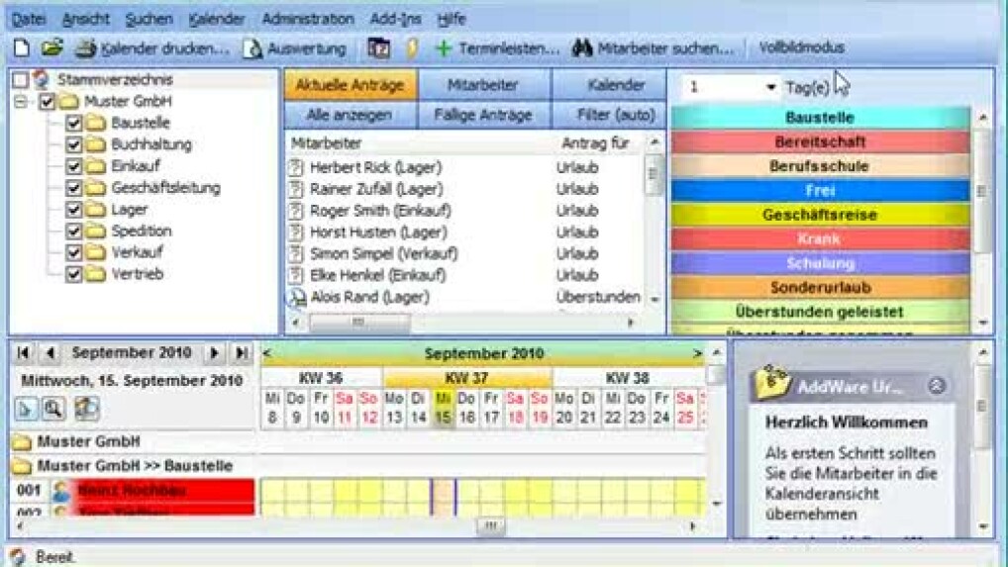Screen dimensions: 1008x567
Task: Open Mitarbeiter suchen with binoculars icon
Action: click(582, 47)
